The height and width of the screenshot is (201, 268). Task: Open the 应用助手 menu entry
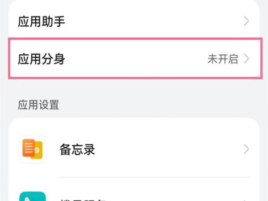coord(134,21)
